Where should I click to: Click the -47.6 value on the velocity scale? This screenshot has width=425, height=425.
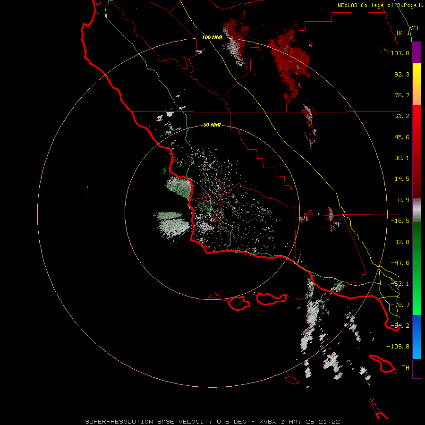[x=400, y=263]
